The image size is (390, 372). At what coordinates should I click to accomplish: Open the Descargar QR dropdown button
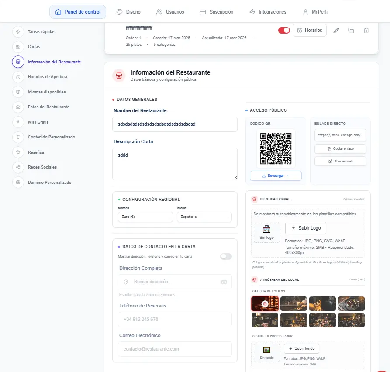click(x=276, y=176)
